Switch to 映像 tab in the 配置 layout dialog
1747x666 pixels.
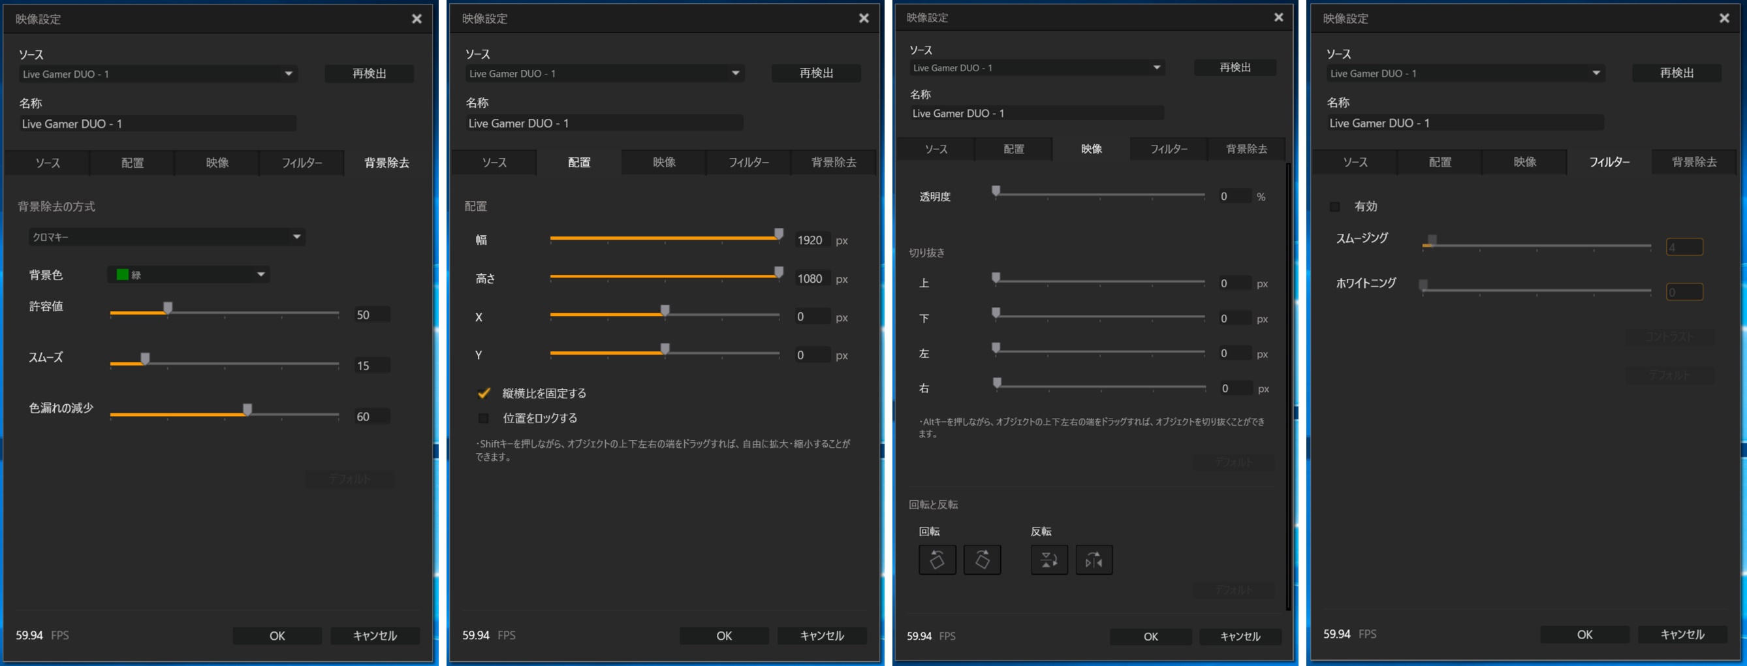(664, 162)
